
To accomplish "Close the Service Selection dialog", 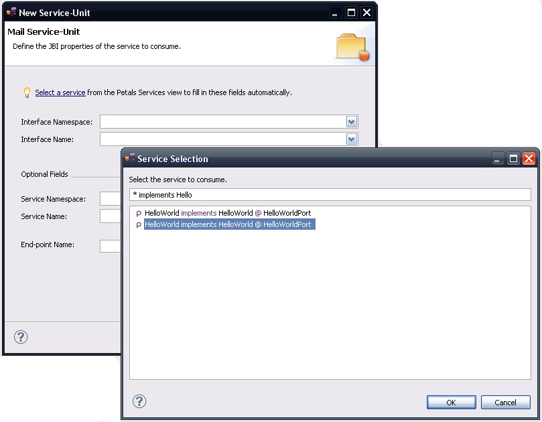I will (x=529, y=159).
